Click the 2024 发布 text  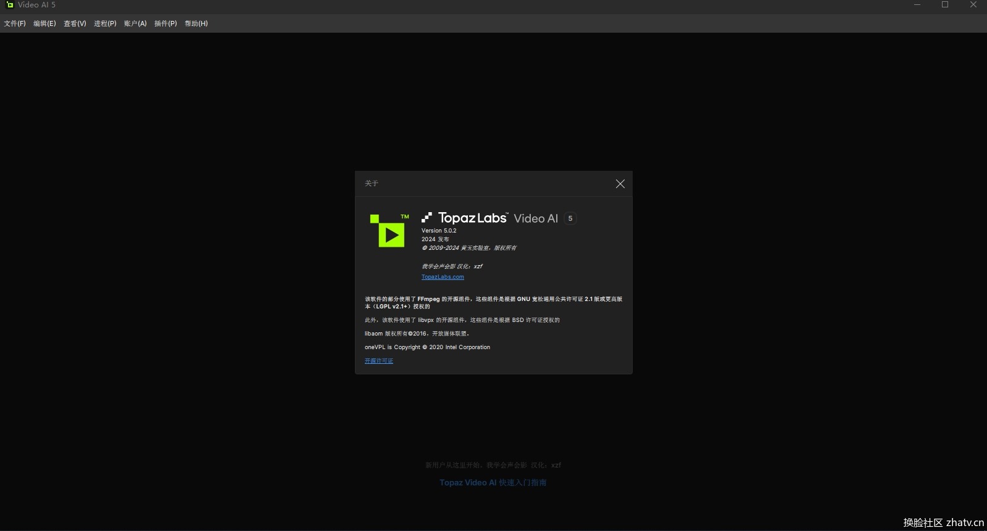(x=435, y=239)
